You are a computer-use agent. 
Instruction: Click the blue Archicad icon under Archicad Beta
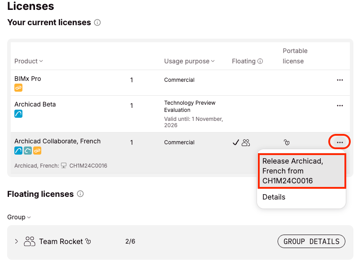(18, 114)
